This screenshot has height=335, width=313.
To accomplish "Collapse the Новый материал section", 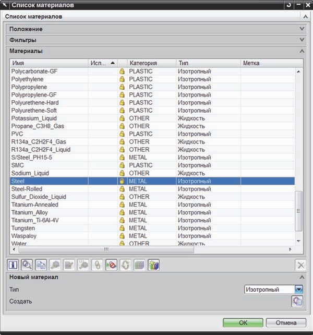I will pos(302,277).
